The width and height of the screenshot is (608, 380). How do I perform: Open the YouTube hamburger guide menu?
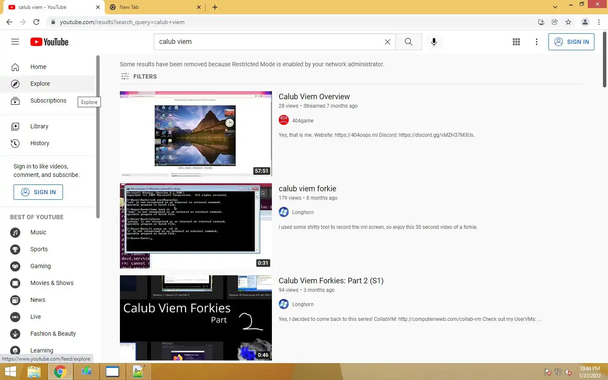coord(15,41)
